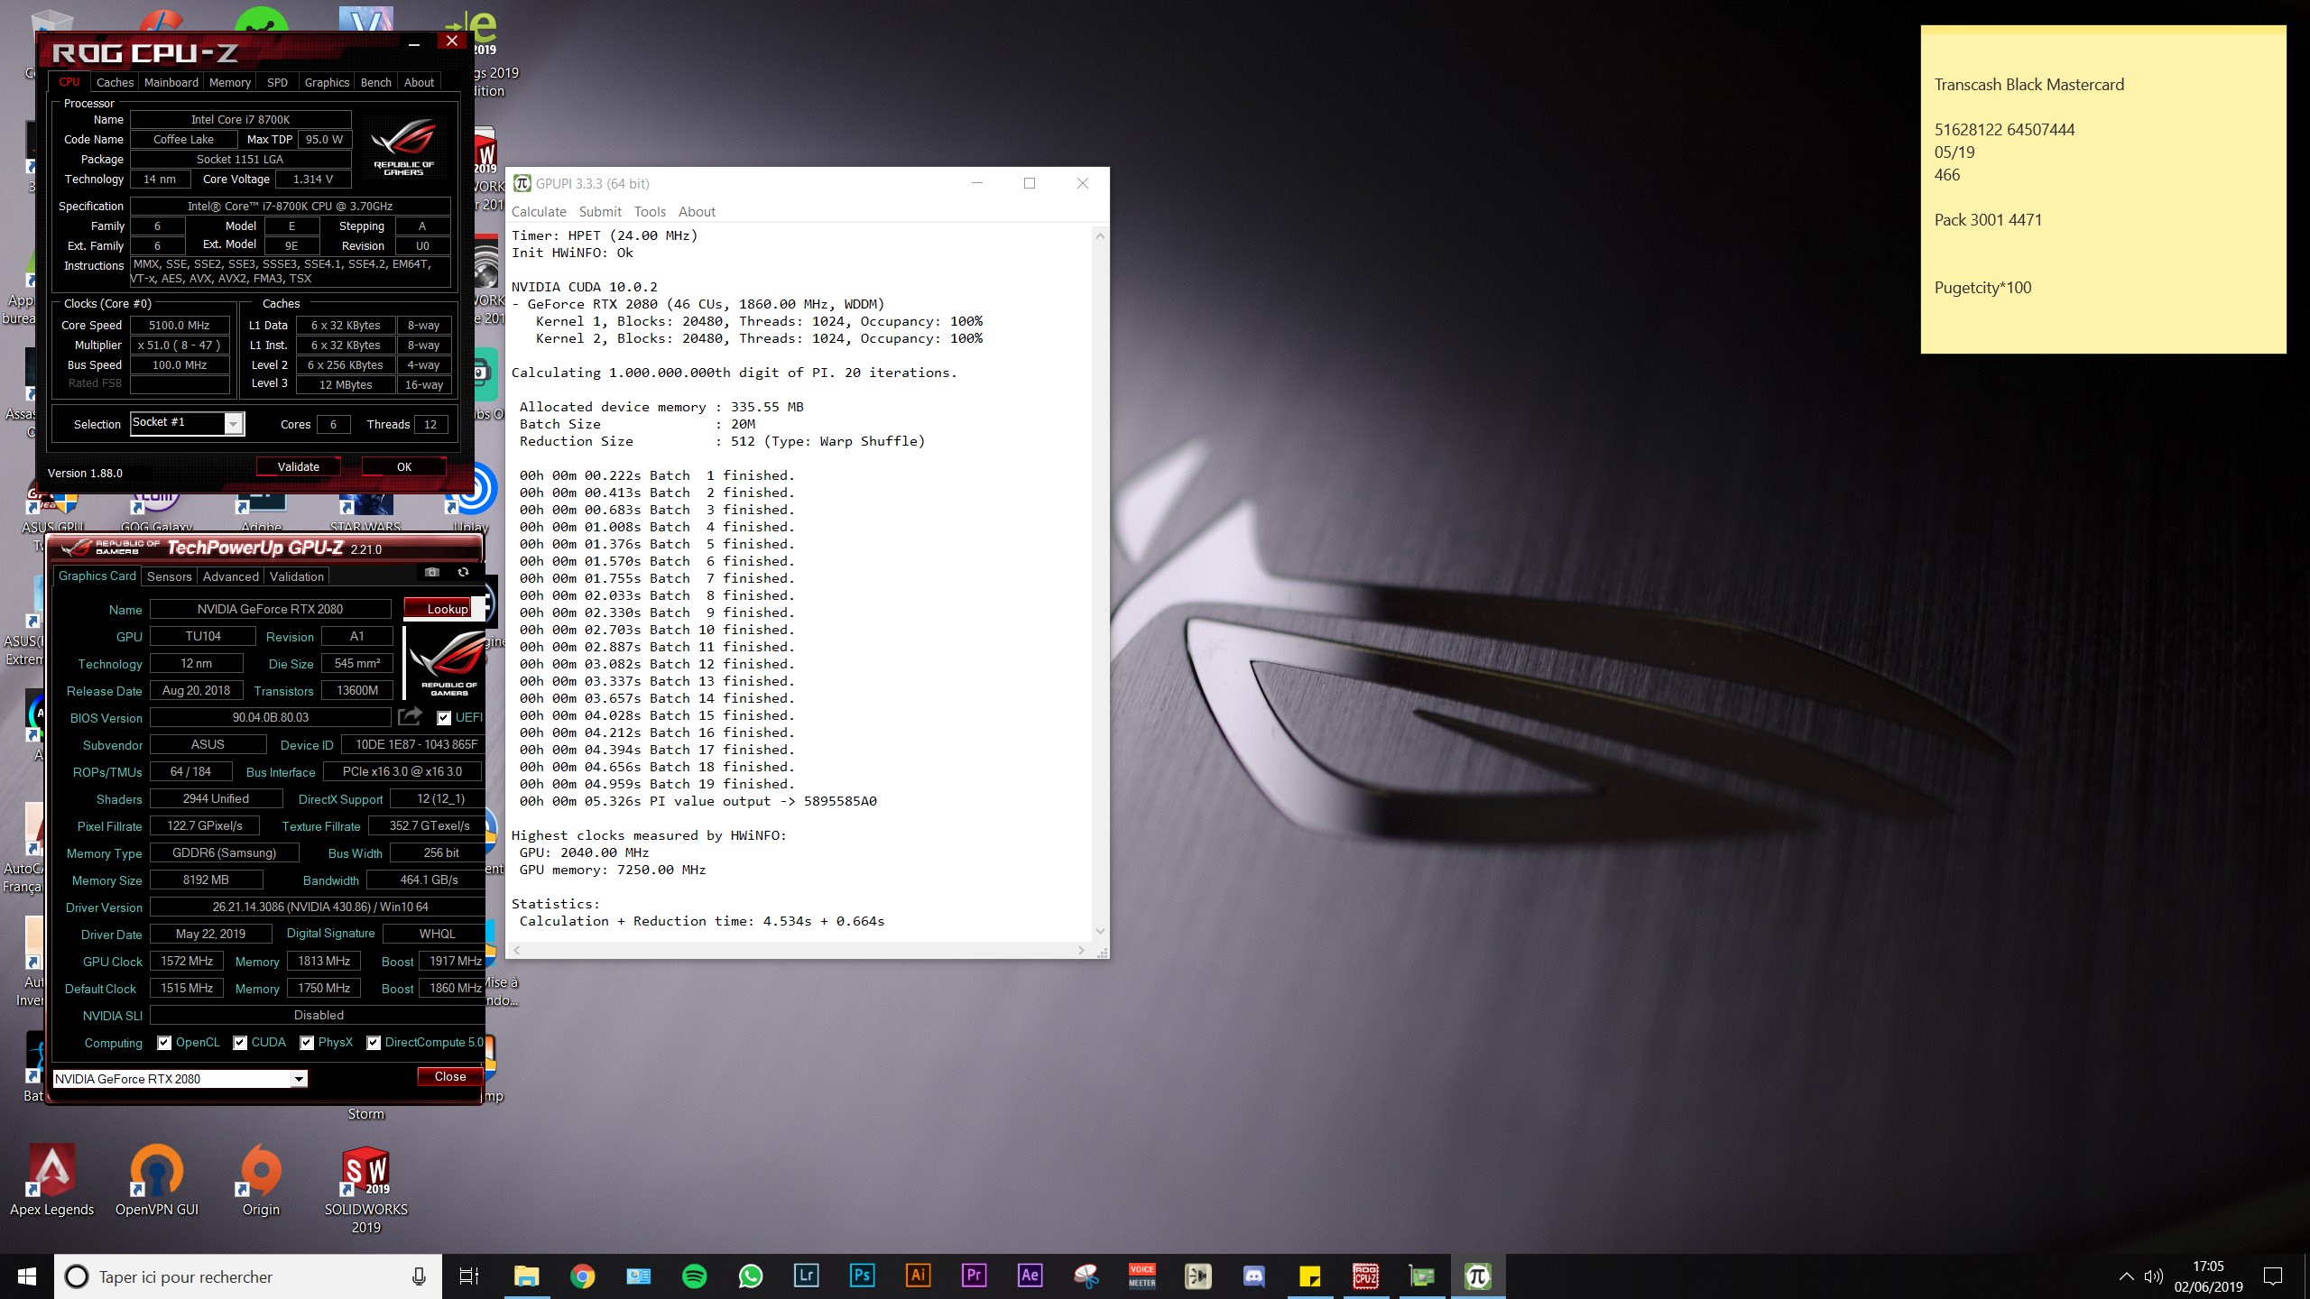Click GPUPI horizontal scrollbar right arrow
The width and height of the screenshot is (2310, 1299).
tap(1081, 950)
